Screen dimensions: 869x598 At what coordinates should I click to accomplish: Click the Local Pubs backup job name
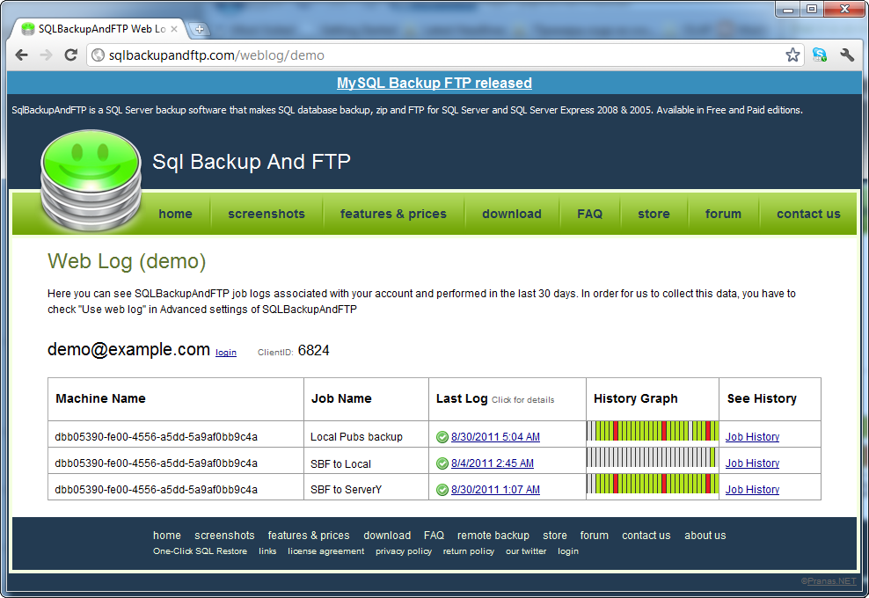(356, 437)
